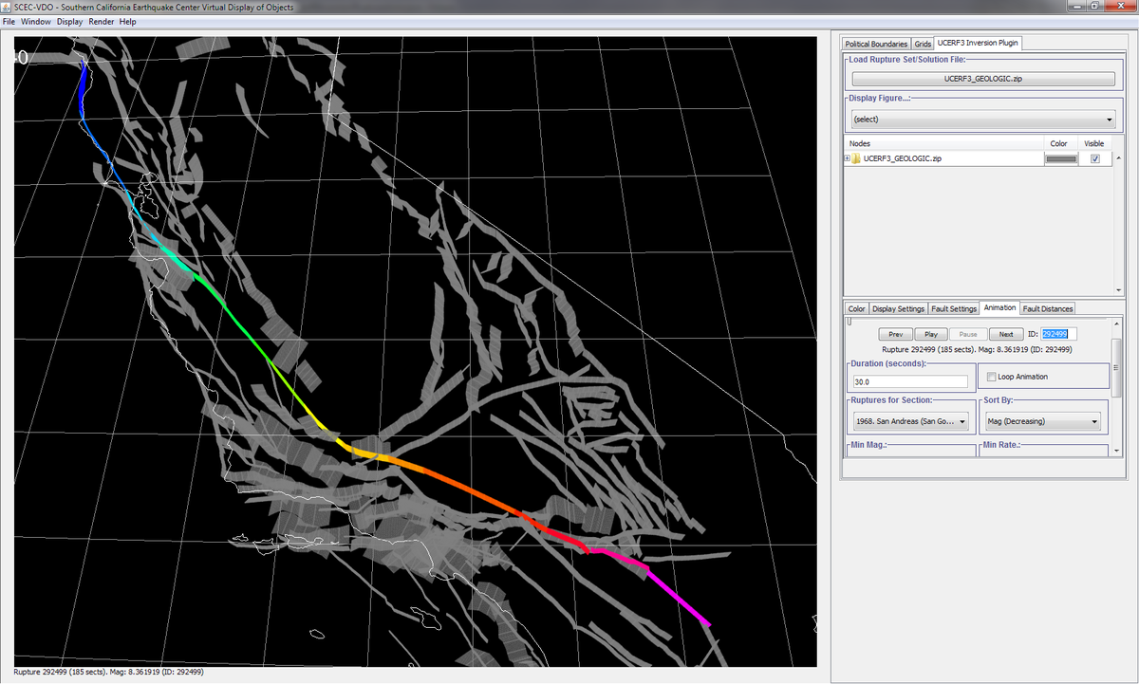Screen dimensions: 1139x684
Task: Toggle Visible checkbox for UCERF3_GEOLOGIC.zip
Action: [x=1094, y=158]
